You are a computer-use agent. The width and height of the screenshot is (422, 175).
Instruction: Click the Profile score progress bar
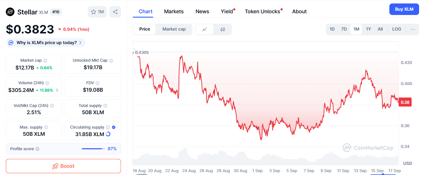click(93, 149)
